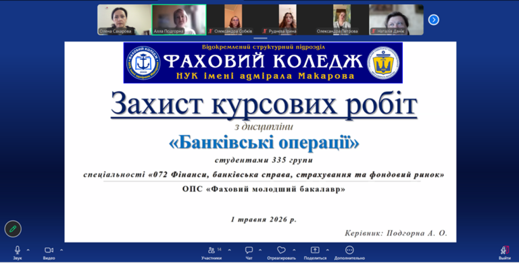Viewport: 519px width, 264px height.
Task: Open the green annotation pencil tool
Action: click(x=13, y=229)
